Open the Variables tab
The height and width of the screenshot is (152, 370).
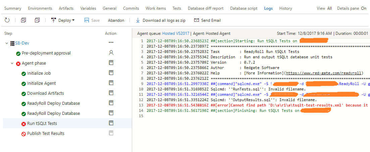pyautogui.click(x=88, y=8)
